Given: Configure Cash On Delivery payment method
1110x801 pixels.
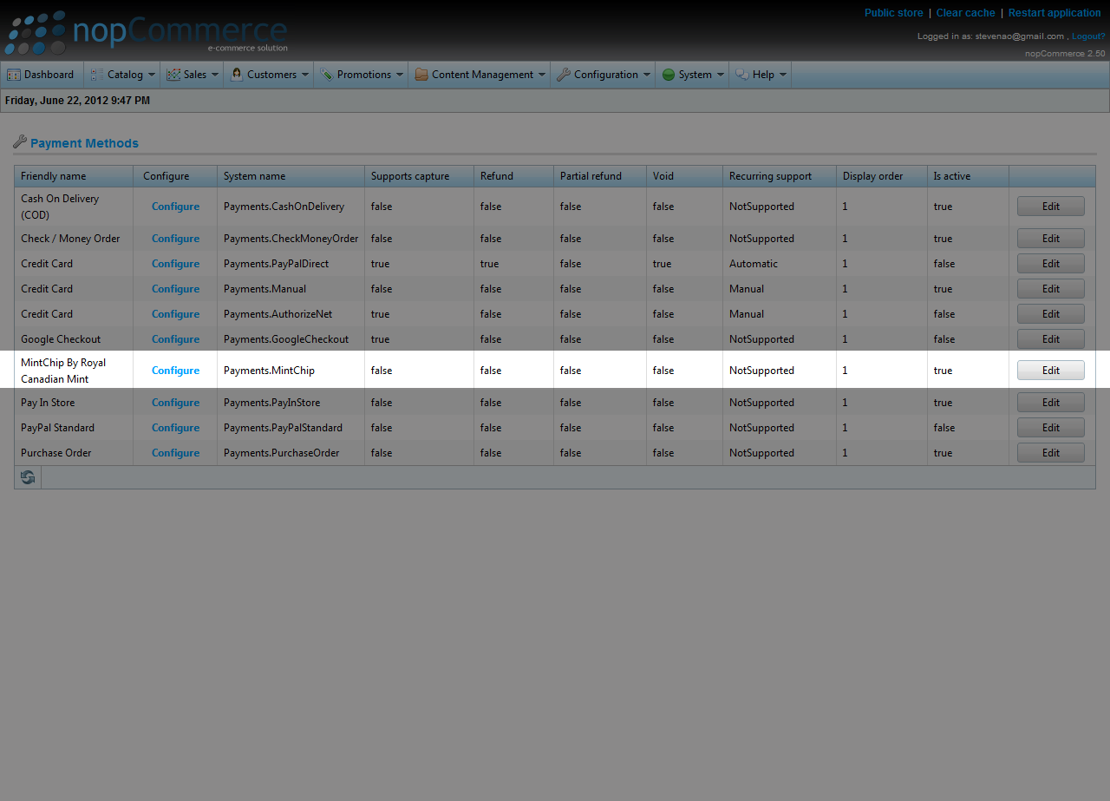Looking at the screenshot, I should (x=175, y=207).
